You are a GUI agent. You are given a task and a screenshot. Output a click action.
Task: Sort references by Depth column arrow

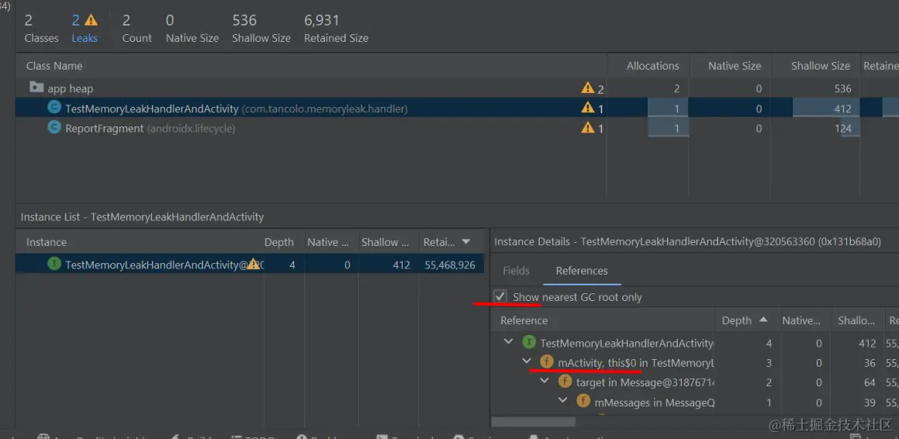pos(763,320)
